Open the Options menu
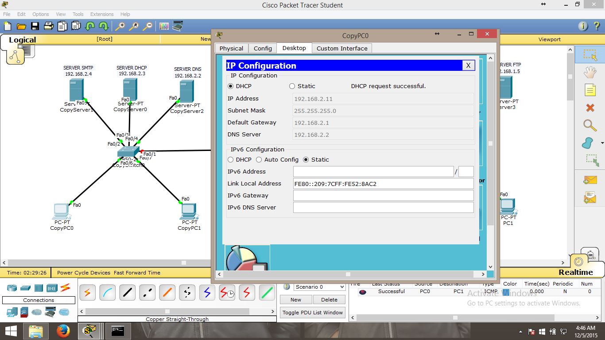 click(x=41, y=14)
